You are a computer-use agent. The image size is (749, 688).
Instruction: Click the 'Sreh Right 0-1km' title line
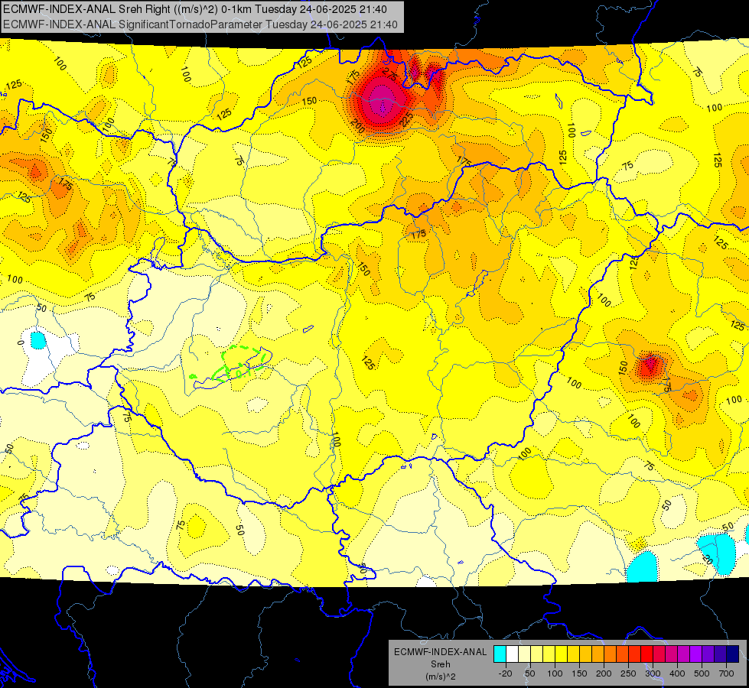coord(195,9)
